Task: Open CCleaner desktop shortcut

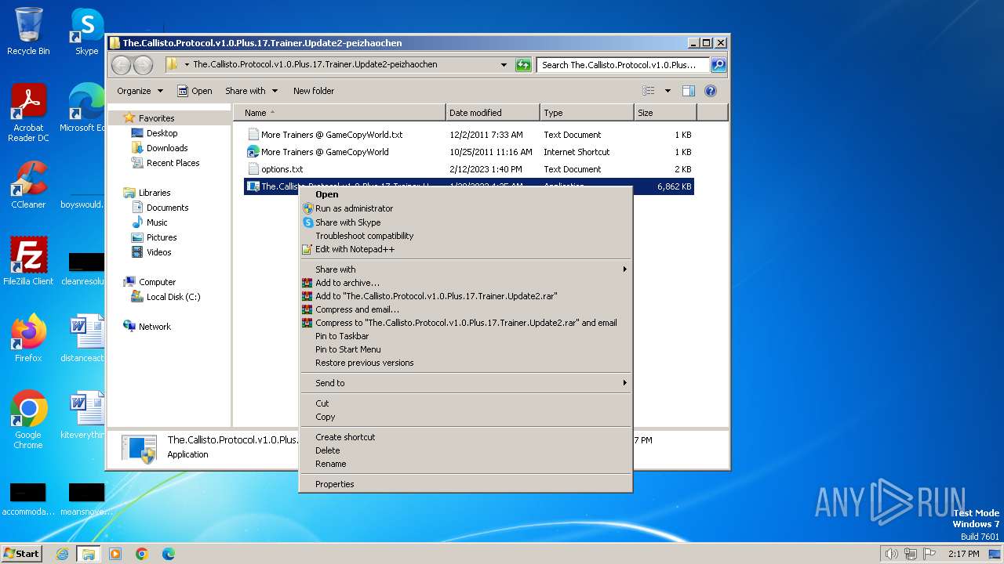Action: pyautogui.click(x=28, y=185)
